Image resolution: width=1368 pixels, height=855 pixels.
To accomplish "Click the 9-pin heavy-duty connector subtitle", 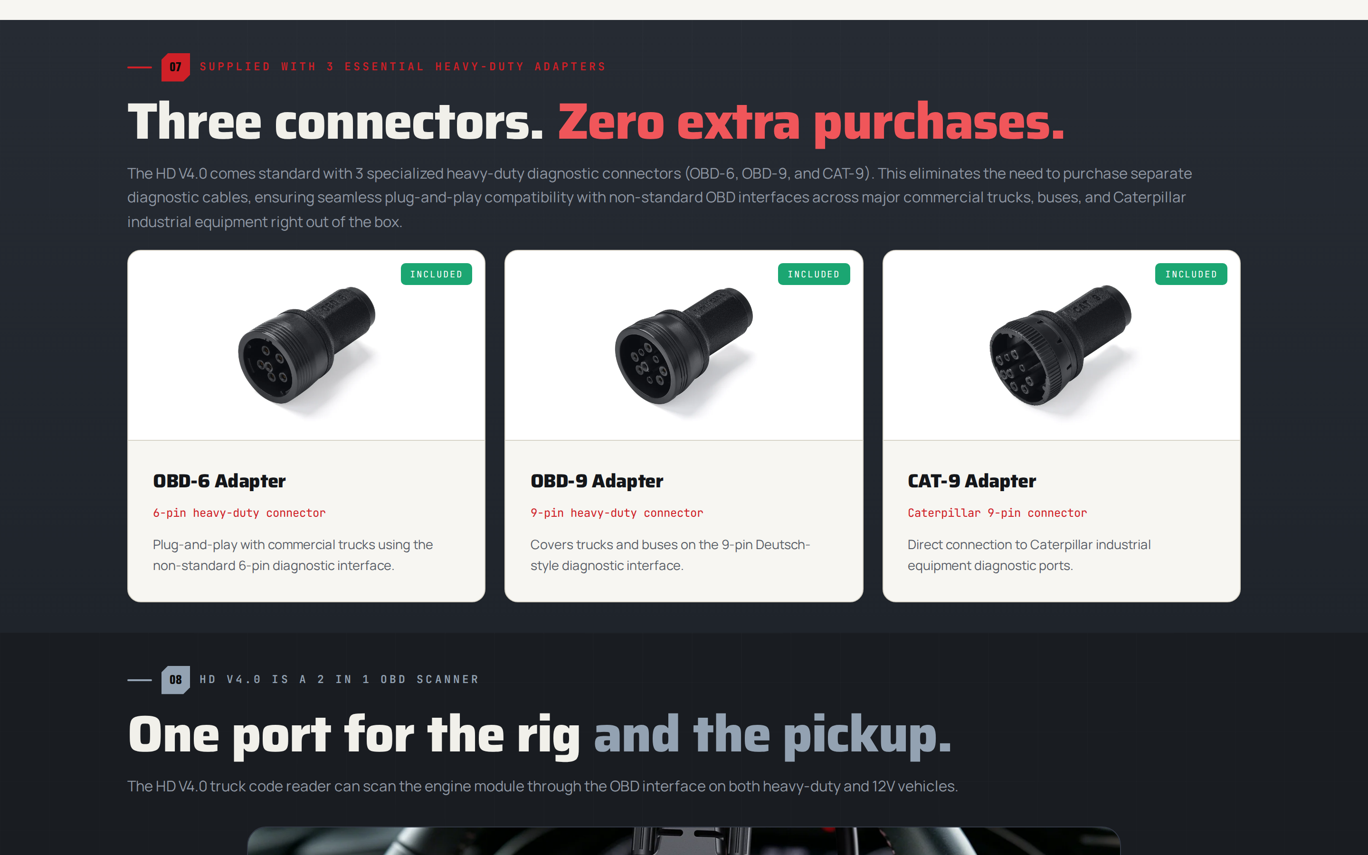I will click(x=617, y=513).
